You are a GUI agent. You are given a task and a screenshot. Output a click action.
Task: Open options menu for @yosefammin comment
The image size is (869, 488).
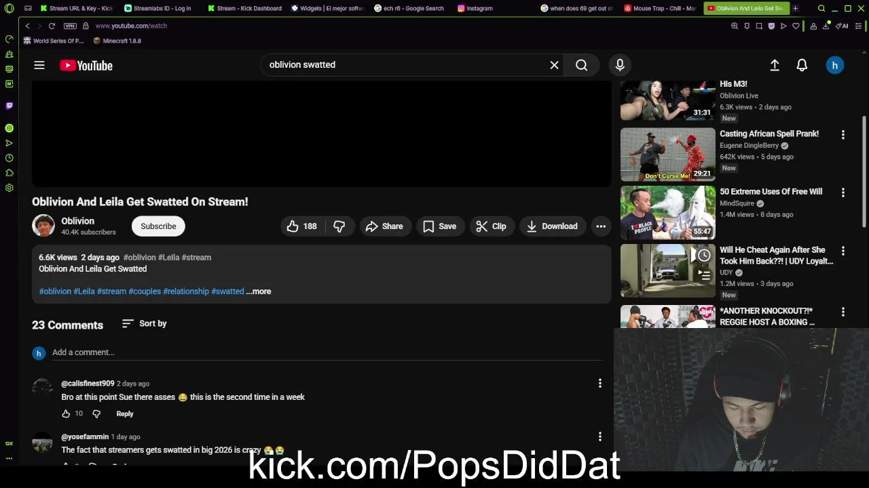(599, 437)
